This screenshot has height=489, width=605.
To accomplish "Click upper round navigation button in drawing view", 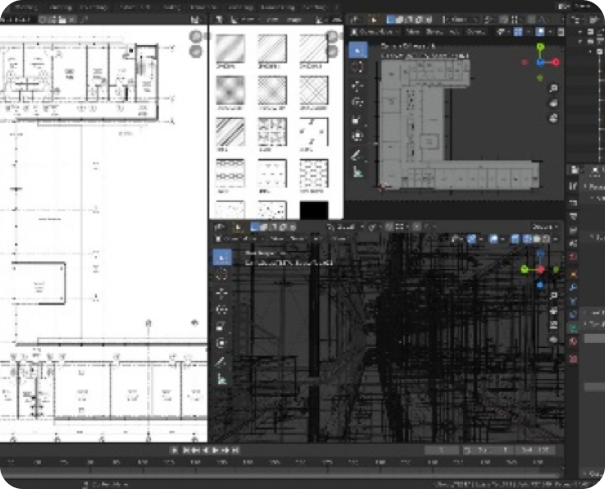I will (196, 36).
